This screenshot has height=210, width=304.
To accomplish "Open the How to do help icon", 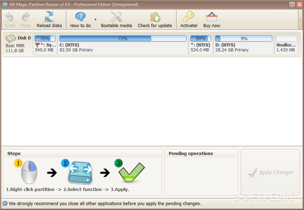I will (81, 17).
